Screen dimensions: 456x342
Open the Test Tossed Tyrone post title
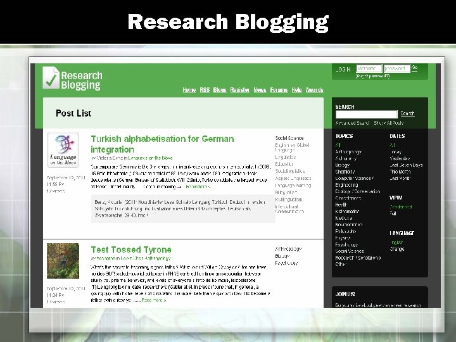point(131,250)
